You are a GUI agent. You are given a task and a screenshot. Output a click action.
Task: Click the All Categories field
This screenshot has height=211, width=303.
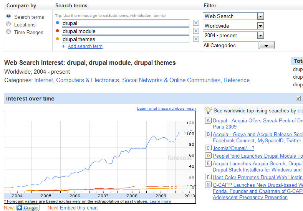tap(230, 45)
